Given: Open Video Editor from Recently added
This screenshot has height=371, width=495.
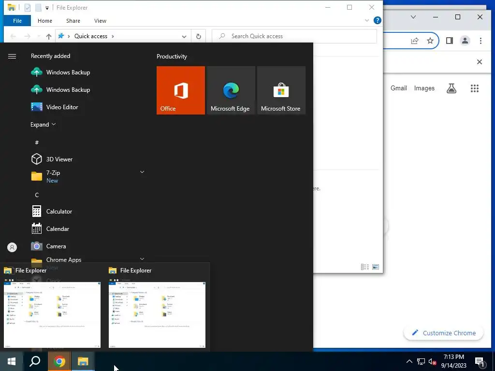Looking at the screenshot, I should 62,107.
